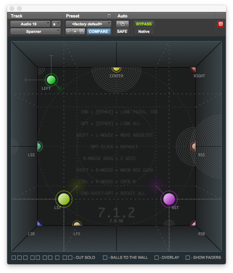Image resolution: width=233 pixels, height=273 pixels.
Task: Click the minus previous preset button
Action: [68, 32]
